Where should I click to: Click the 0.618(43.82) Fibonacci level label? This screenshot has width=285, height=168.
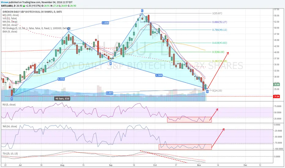click(x=220, y=43)
